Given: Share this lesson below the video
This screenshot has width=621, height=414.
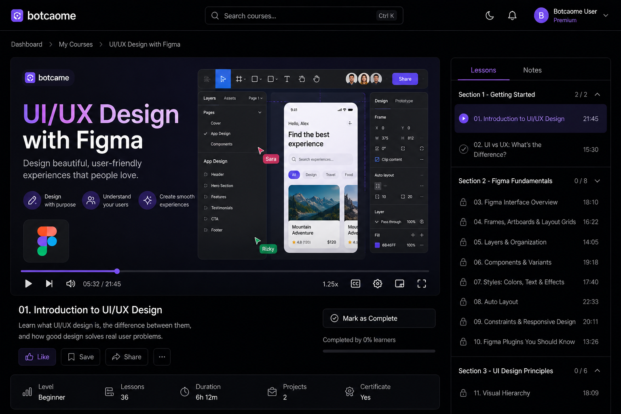Looking at the screenshot, I should pos(127,357).
